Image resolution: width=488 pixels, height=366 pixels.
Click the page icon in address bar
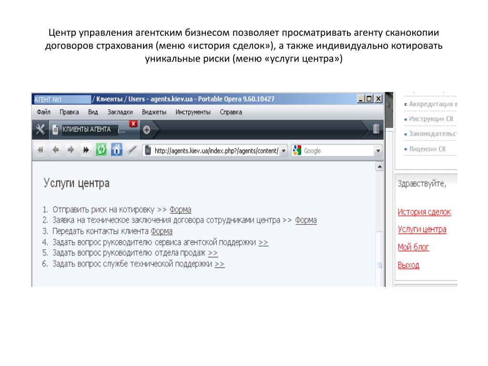[148, 151]
